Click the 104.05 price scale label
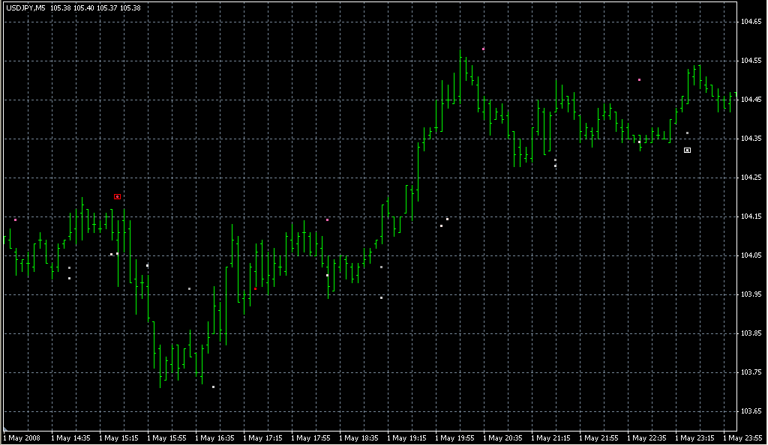The width and height of the screenshot is (768, 445). (751, 255)
